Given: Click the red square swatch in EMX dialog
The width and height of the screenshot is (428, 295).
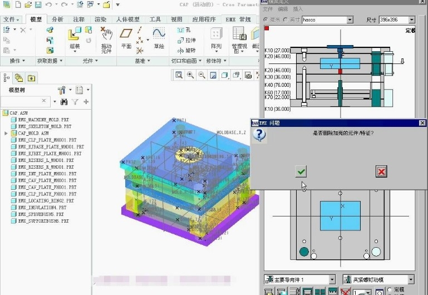Looking at the screenshot, I should click(x=267, y=28).
